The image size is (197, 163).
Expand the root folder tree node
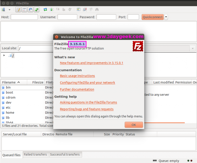pos(4,55)
